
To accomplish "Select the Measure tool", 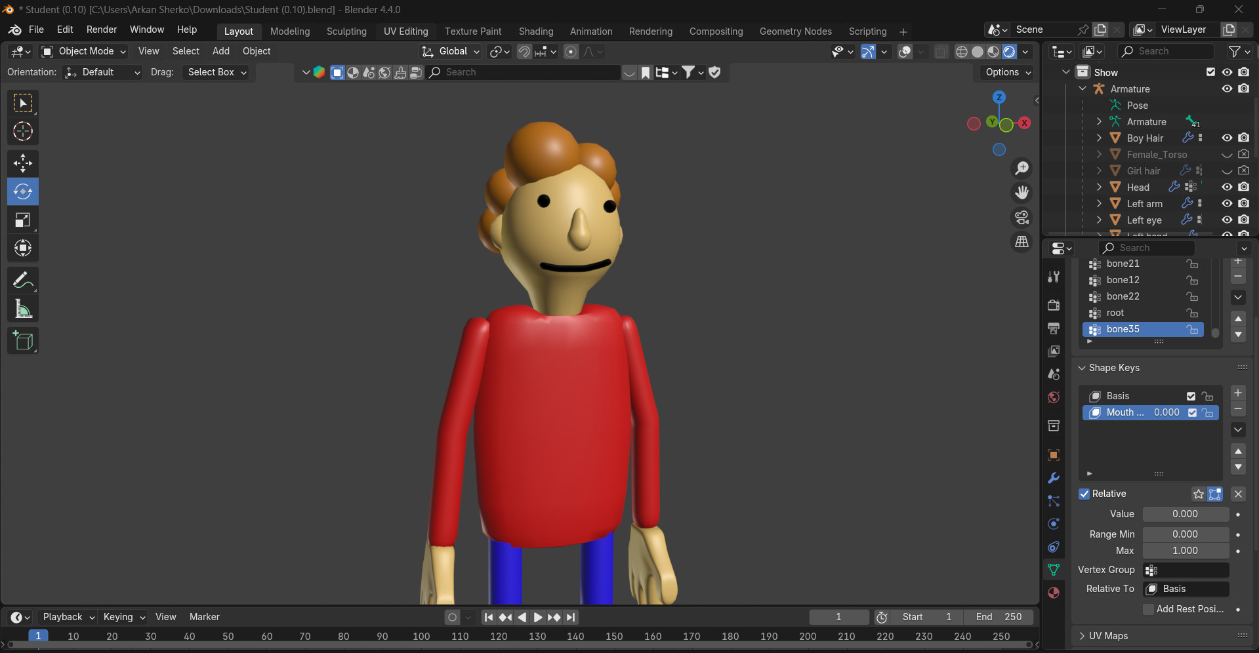I will pos(23,308).
